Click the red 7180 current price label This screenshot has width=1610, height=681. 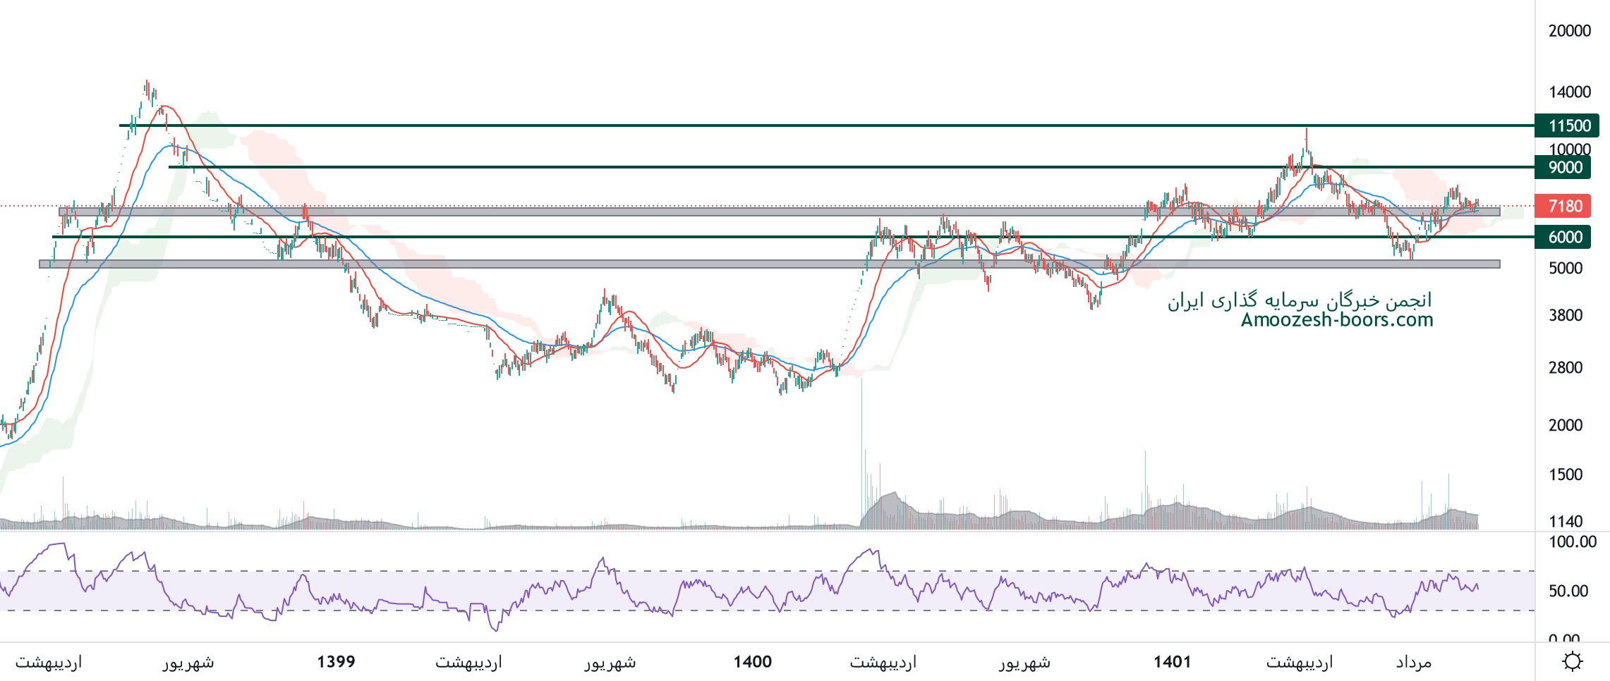coord(1565,206)
